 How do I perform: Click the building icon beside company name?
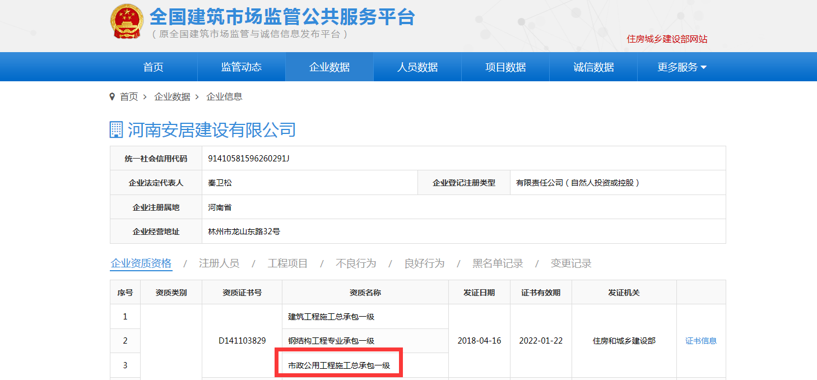click(116, 129)
